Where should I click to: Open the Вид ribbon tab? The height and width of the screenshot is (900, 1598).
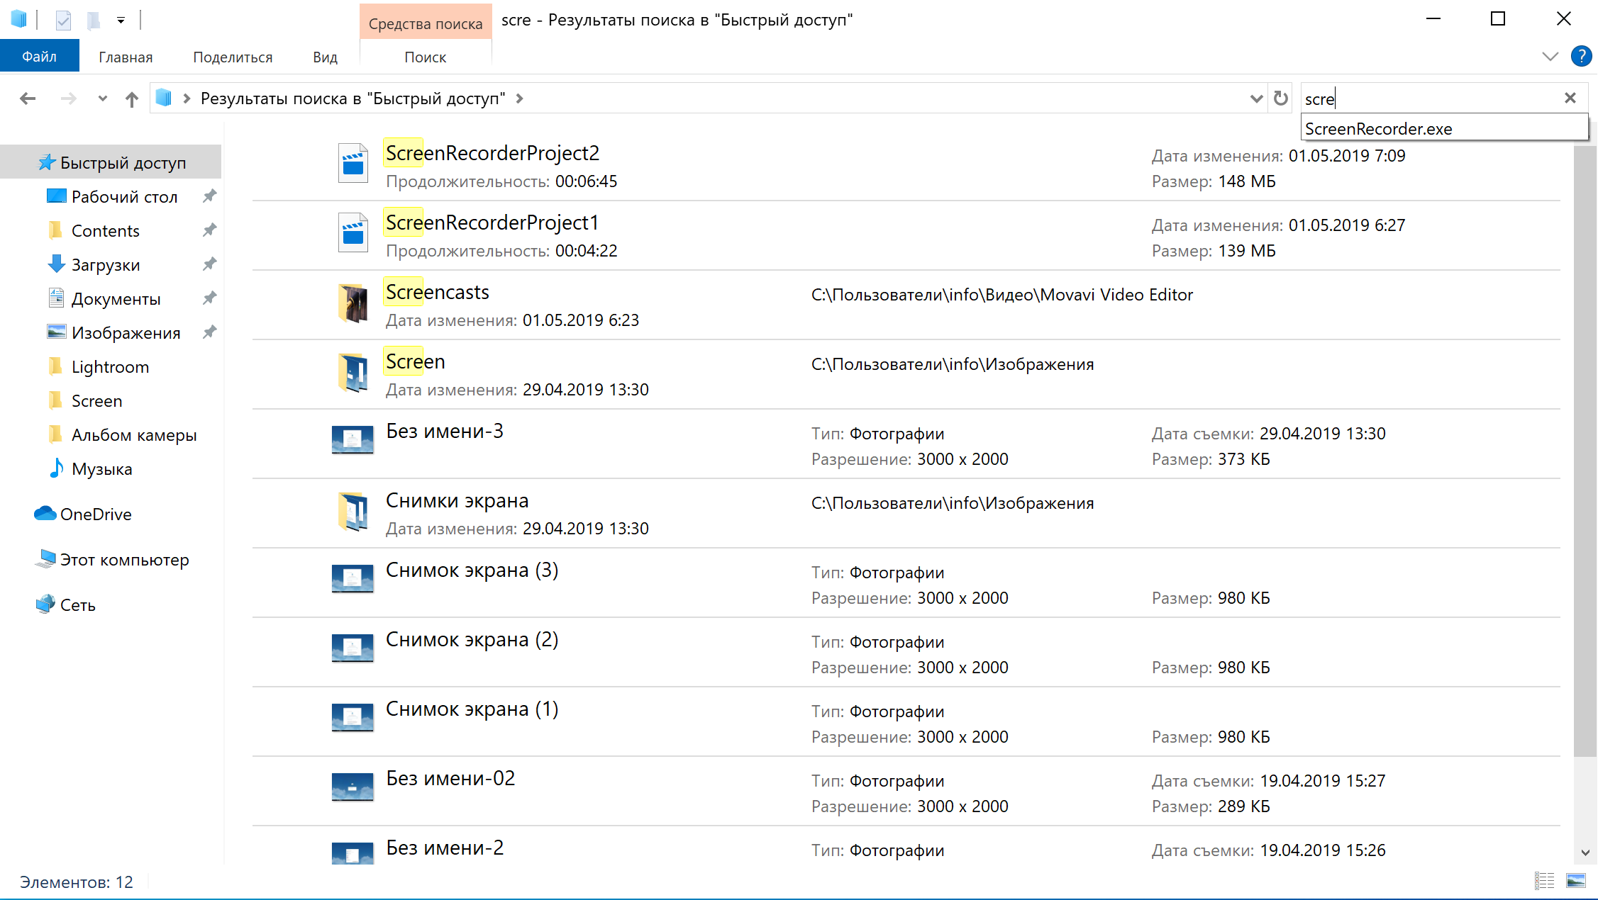325,57
